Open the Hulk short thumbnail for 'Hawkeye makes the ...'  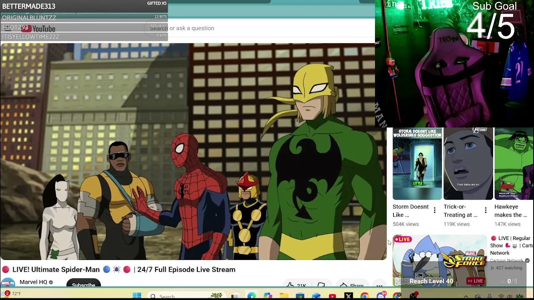coord(514,164)
